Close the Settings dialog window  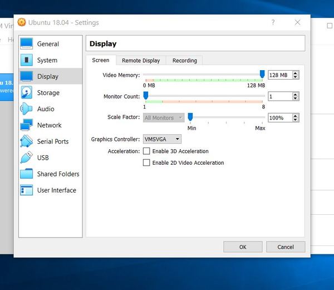coord(297,22)
